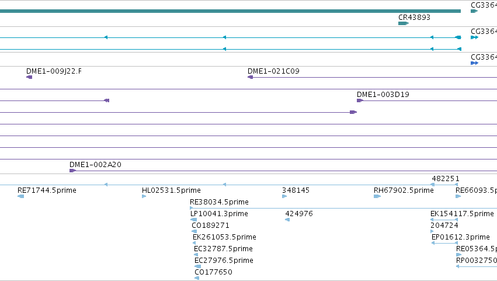Select the RE71744.5prime arrow glyph
The image size is (497, 281).
click(x=20, y=196)
